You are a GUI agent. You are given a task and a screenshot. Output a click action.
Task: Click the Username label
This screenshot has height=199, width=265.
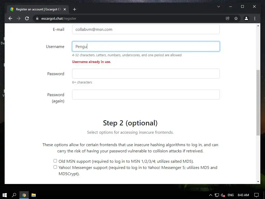55,47
